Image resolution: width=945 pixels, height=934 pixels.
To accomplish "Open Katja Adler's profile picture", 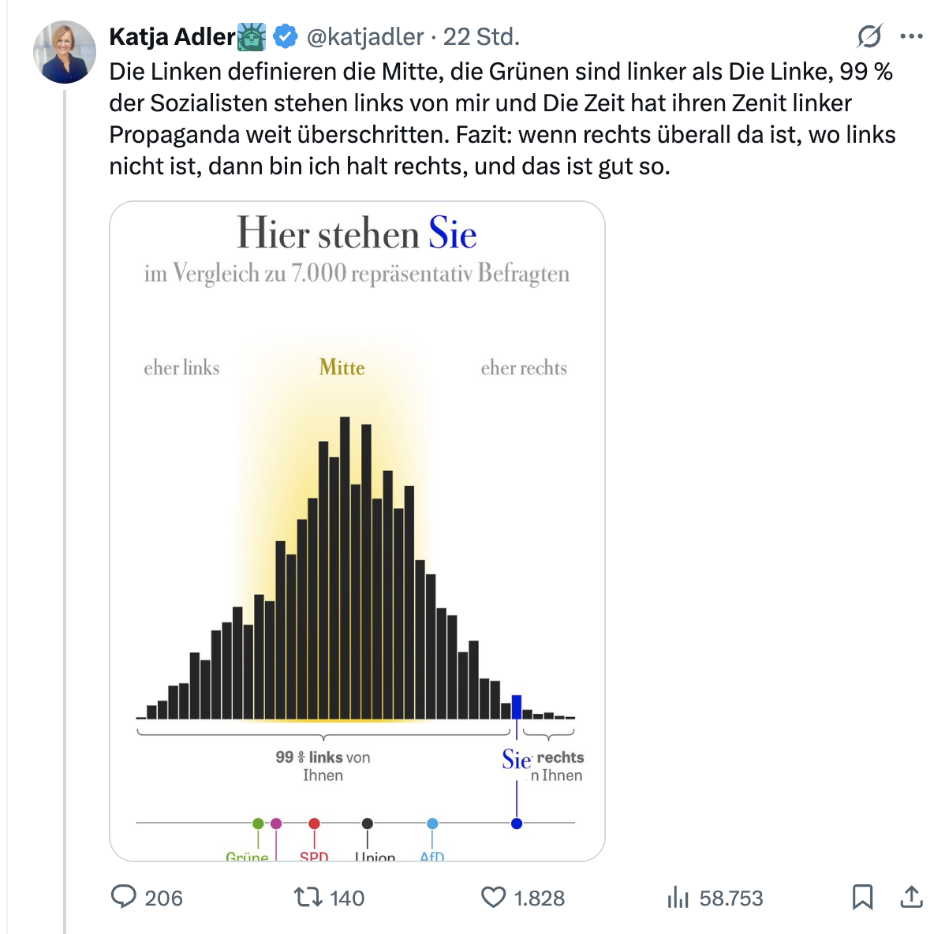I will pyautogui.click(x=65, y=52).
